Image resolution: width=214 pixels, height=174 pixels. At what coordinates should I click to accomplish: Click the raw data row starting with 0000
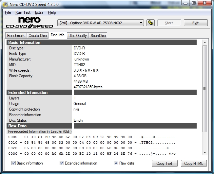coord(92,137)
